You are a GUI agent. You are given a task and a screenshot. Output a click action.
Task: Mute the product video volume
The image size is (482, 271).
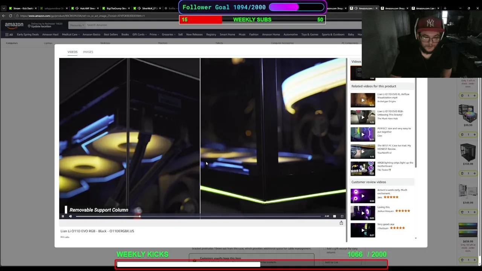click(70, 216)
